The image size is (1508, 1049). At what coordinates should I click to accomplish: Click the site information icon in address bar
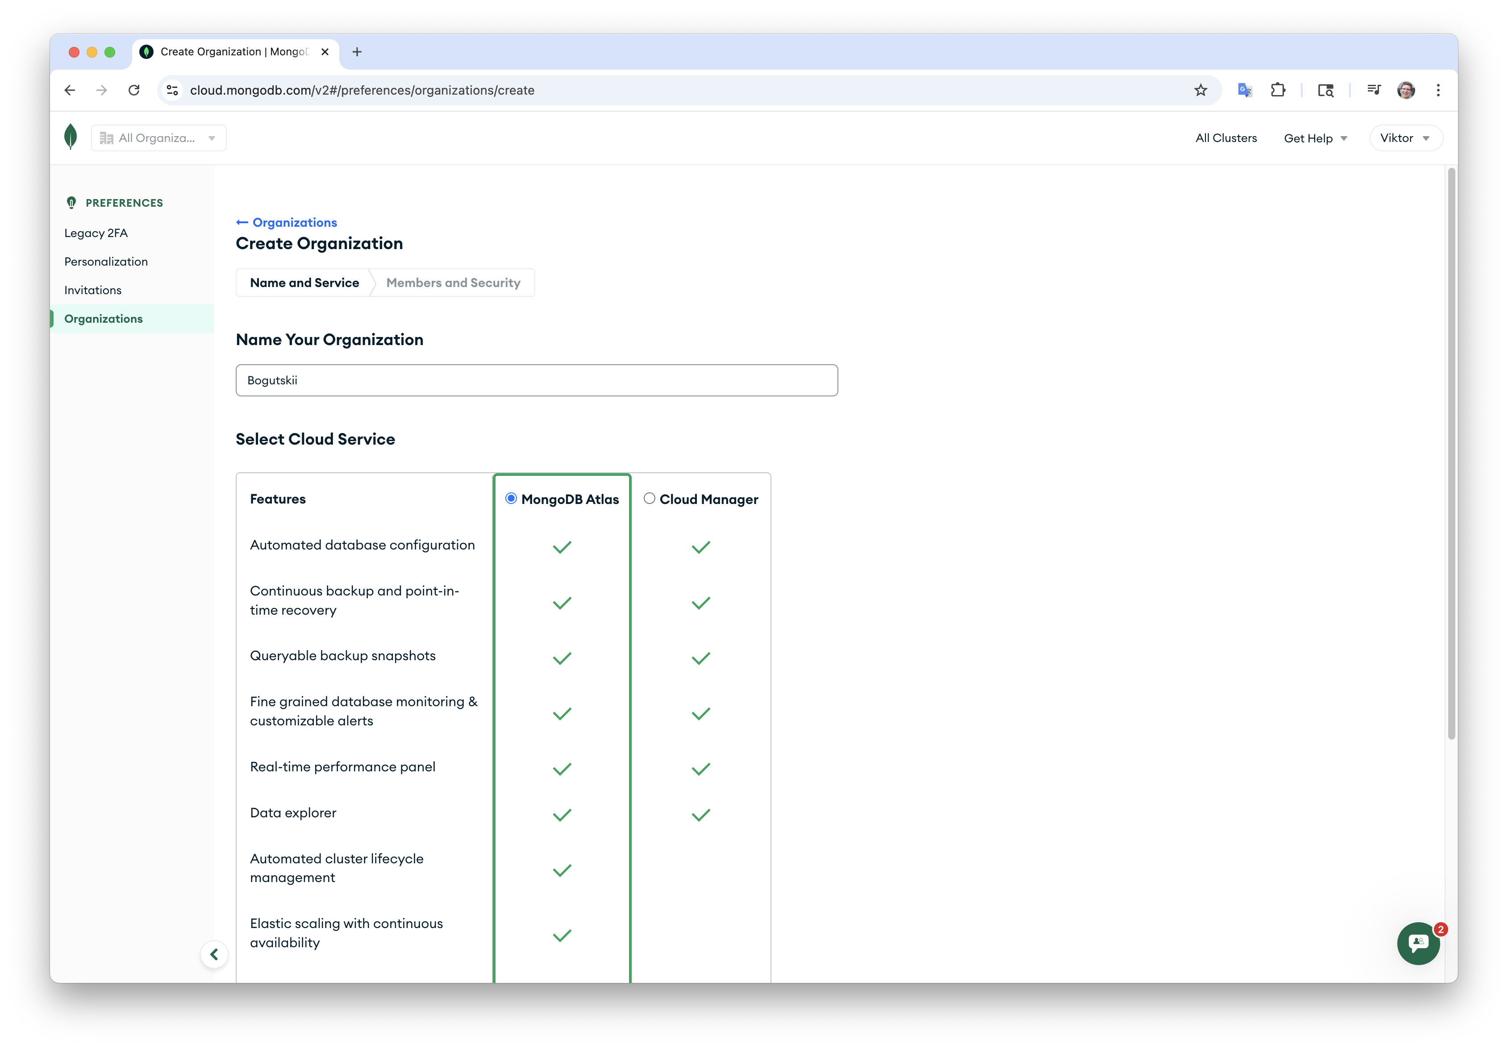pyautogui.click(x=172, y=90)
